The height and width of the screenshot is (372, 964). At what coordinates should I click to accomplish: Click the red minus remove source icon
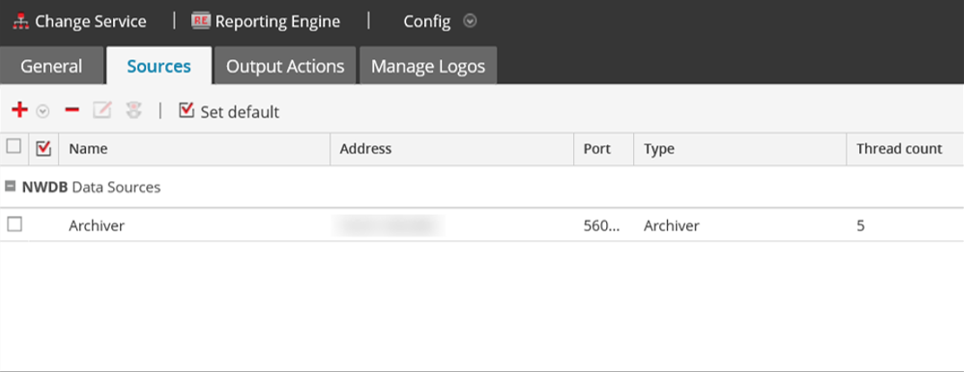(x=73, y=110)
